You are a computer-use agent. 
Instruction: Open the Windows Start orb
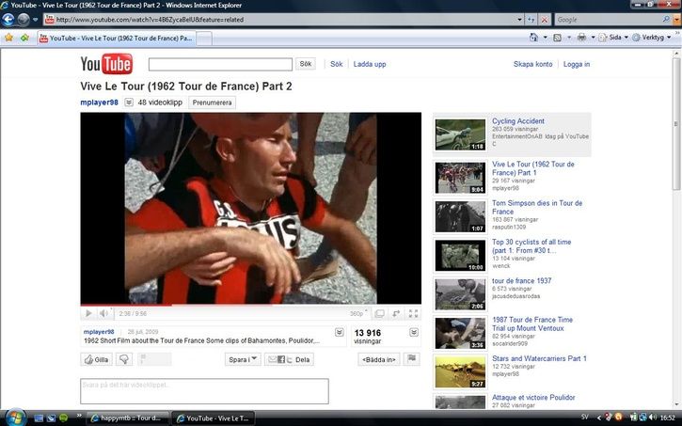coord(15,418)
